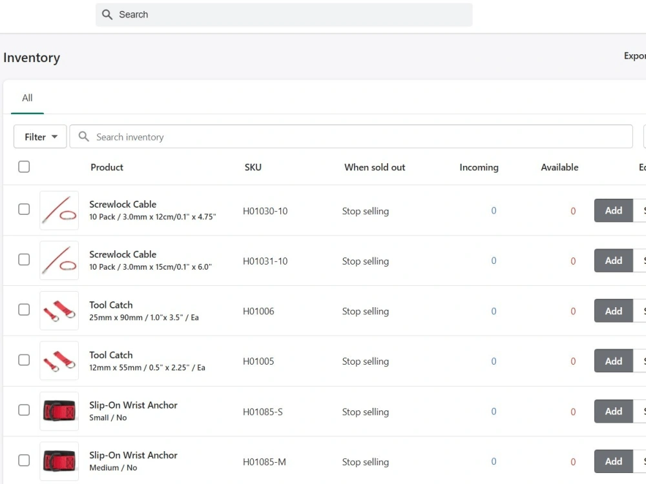The width and height of the screenshot is (646, 484).
Task: Click the Product column header
Action: 107,167
